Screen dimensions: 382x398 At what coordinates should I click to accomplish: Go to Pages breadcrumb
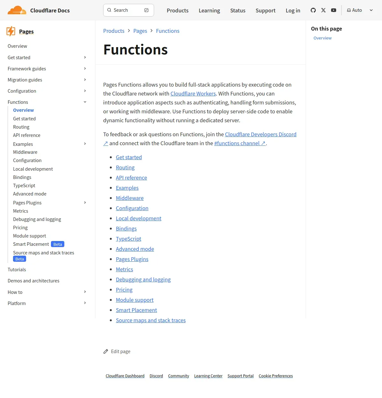tap(140, 31)
